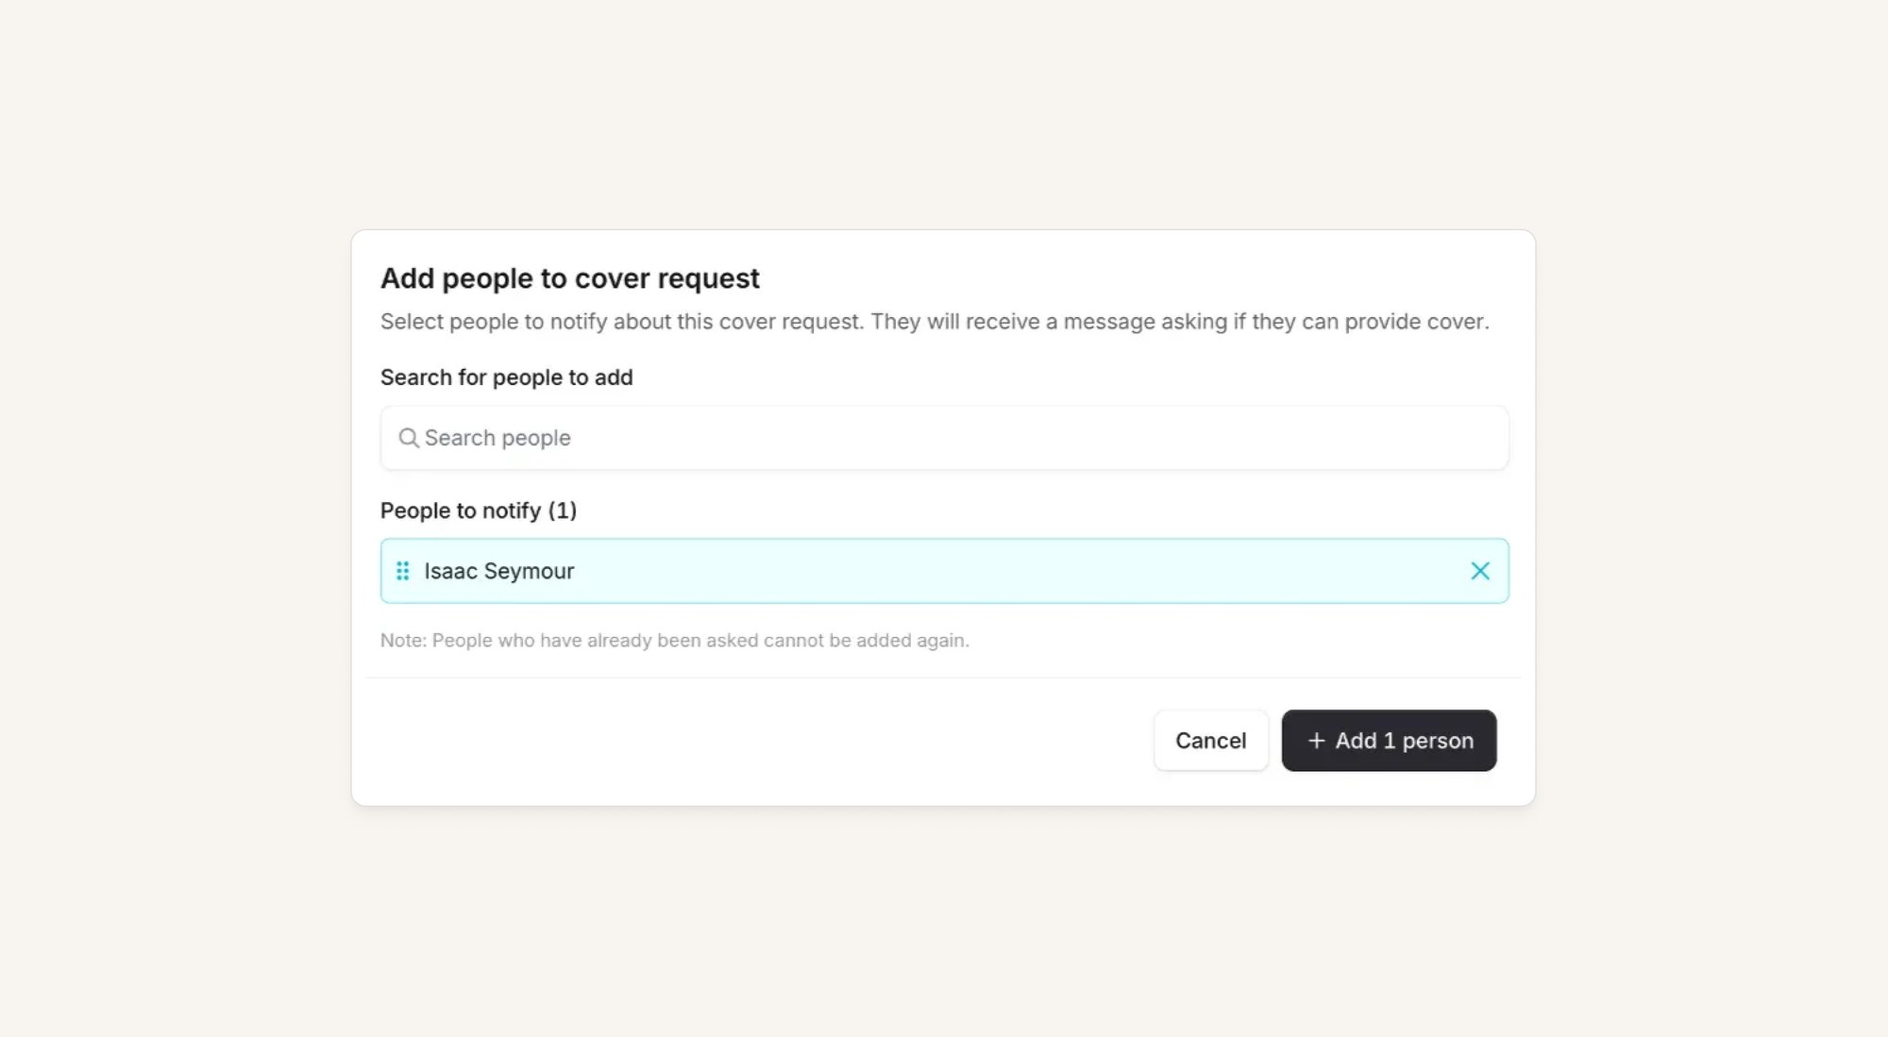Cancel adding people to the cover request
The height and width of the screenshot is (1037, 1888).
pos(1210,741)
